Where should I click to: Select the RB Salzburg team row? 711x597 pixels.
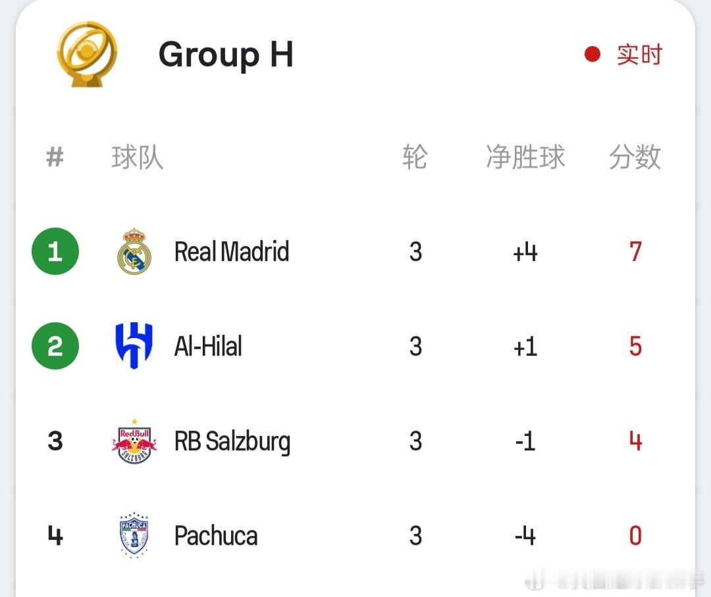355,441
